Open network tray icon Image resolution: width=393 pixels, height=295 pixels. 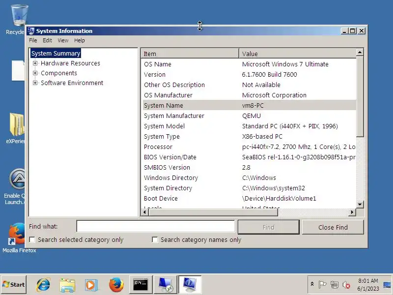click(334, 285)
